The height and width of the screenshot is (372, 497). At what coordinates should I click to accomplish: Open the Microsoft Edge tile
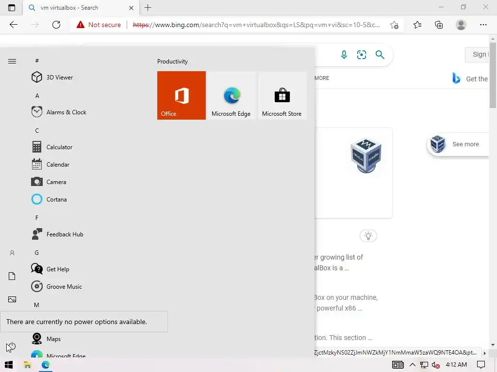(x=231, y=95)
